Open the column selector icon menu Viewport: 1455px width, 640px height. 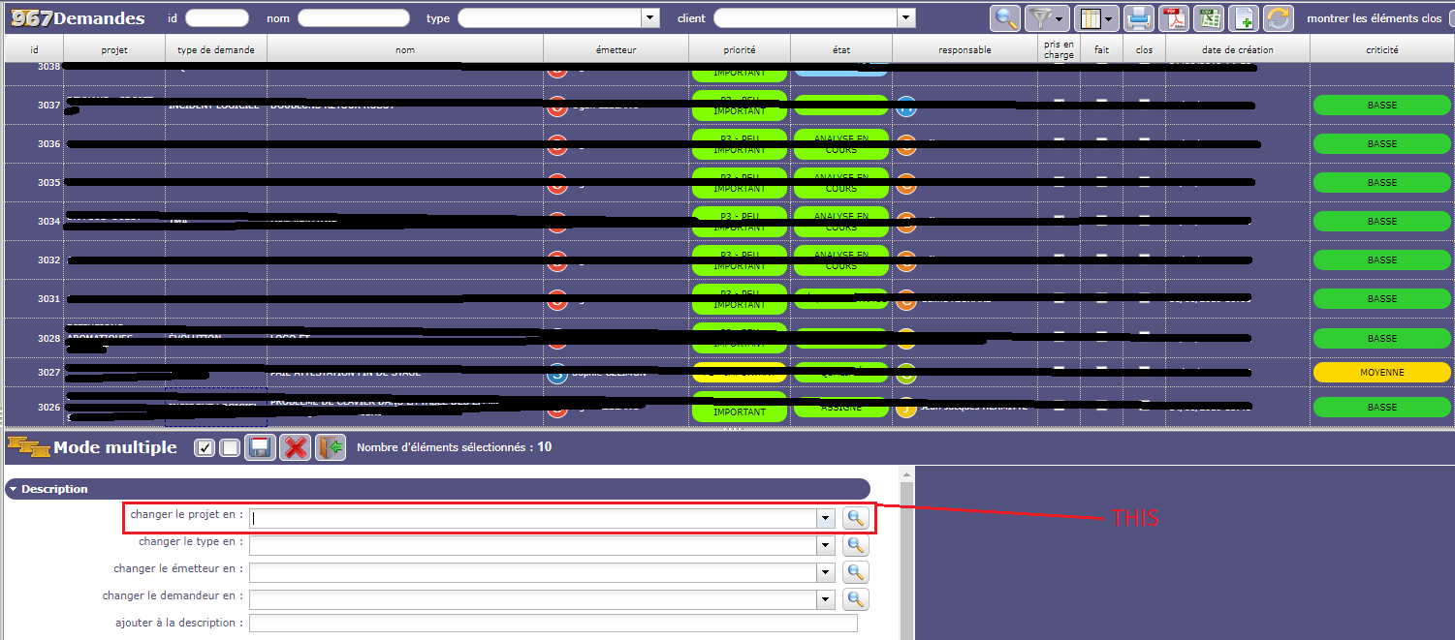coord(1096,18)
